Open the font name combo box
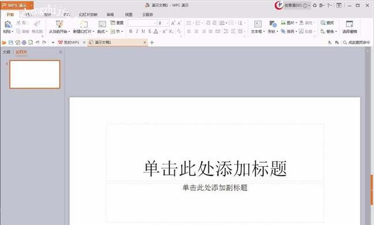374x225 pixels. tap(142, 23)
